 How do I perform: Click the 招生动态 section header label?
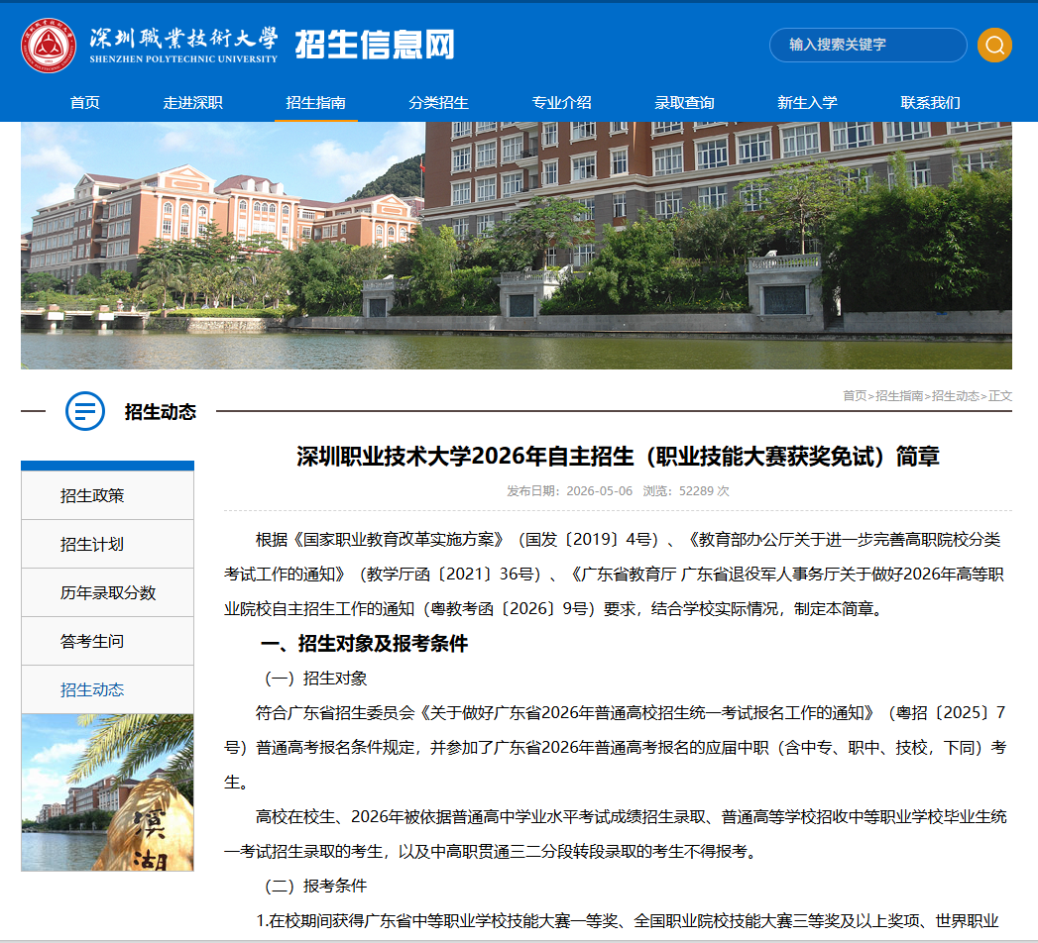tap(161, 412)
